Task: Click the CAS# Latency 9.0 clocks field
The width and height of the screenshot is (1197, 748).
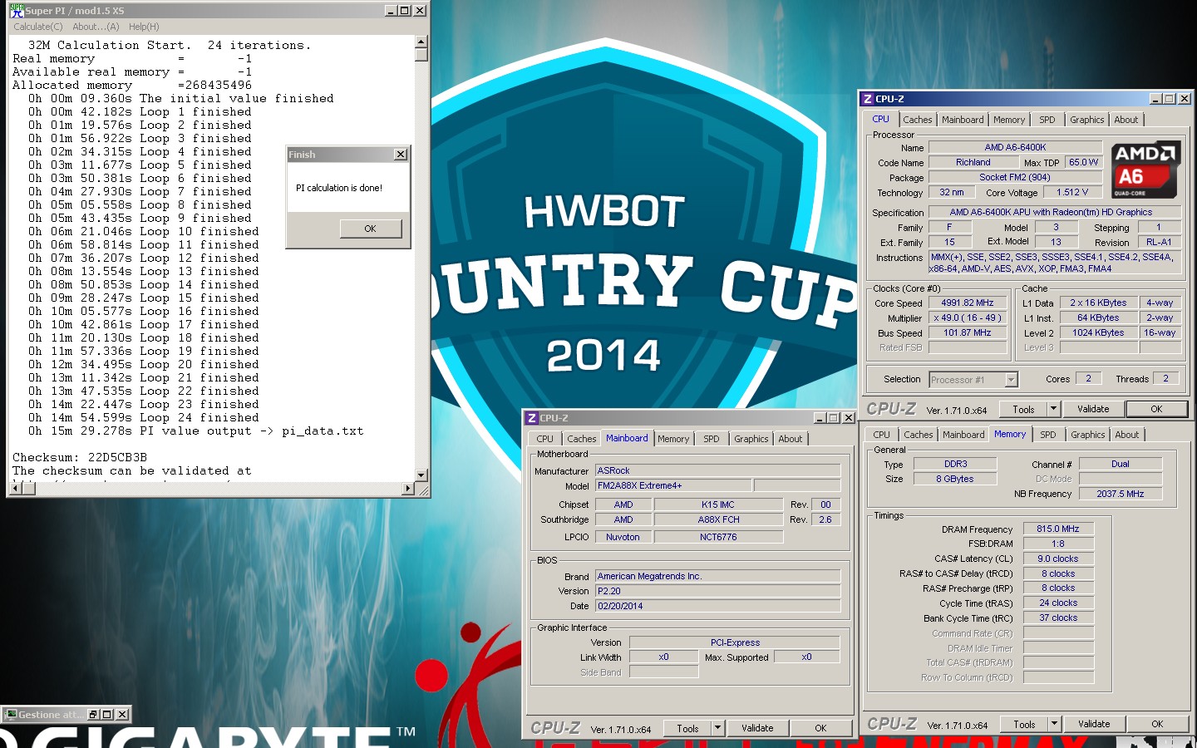Action: [x=1058, y=559]
